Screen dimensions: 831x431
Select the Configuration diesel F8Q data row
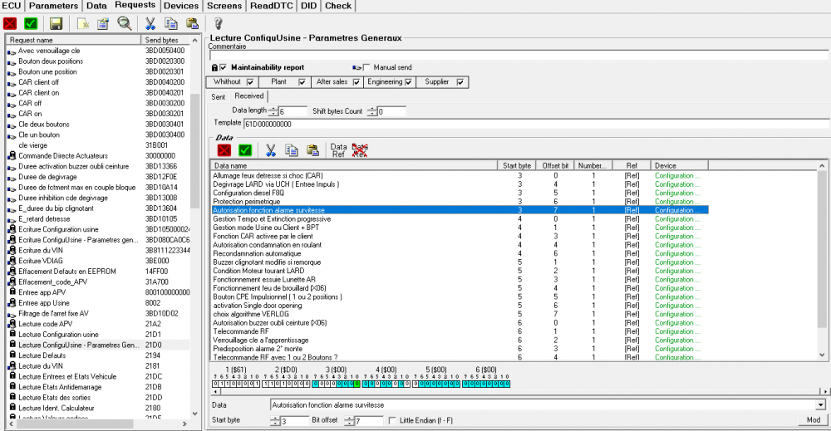tap(459, 193)
